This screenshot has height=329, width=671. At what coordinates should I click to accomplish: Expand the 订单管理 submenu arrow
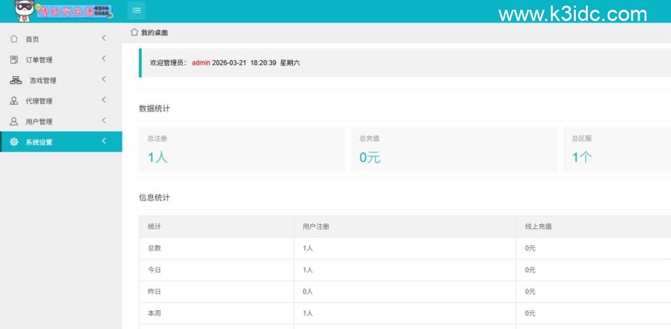(x=103, y=59)
